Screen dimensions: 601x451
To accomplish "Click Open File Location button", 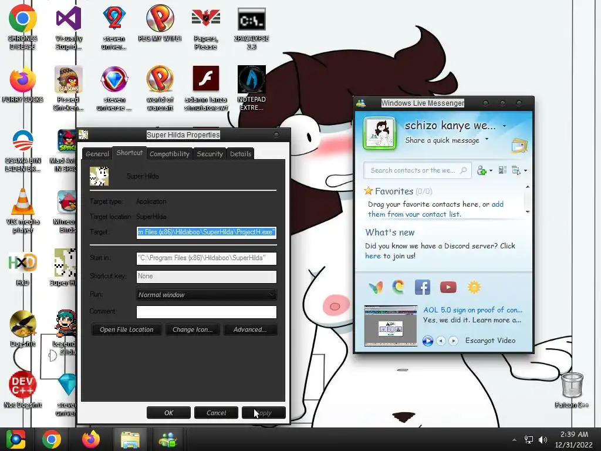I will (127, 329).
